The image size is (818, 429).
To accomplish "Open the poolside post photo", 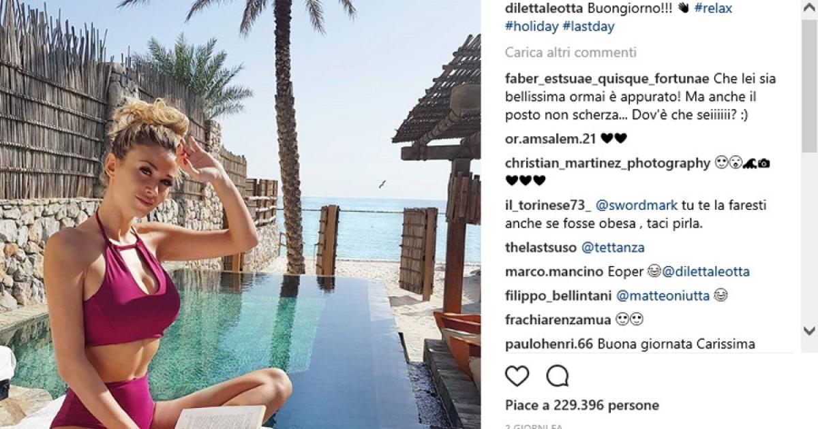I will coord(240,214).
